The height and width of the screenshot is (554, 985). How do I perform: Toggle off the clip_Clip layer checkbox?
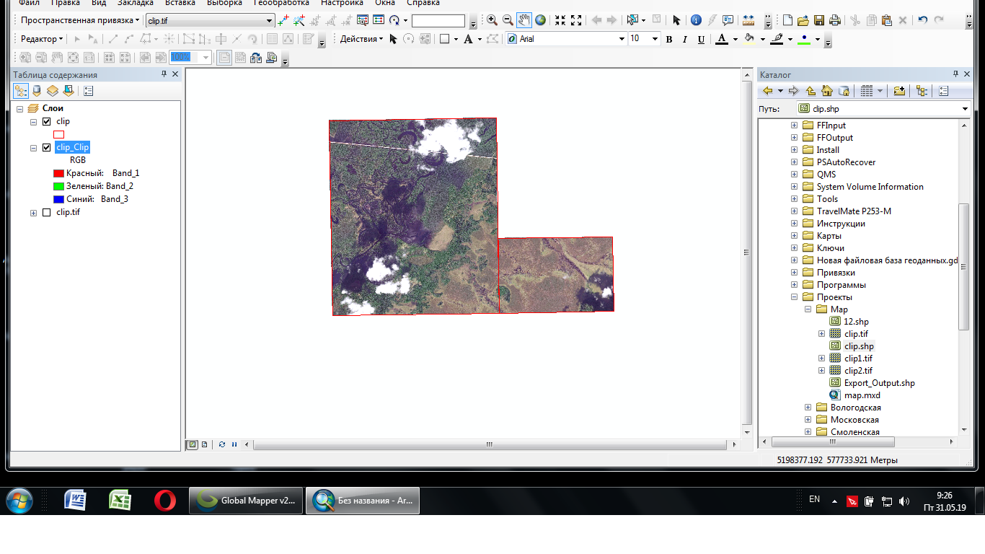pyautogui.click(x=47, y=148)
